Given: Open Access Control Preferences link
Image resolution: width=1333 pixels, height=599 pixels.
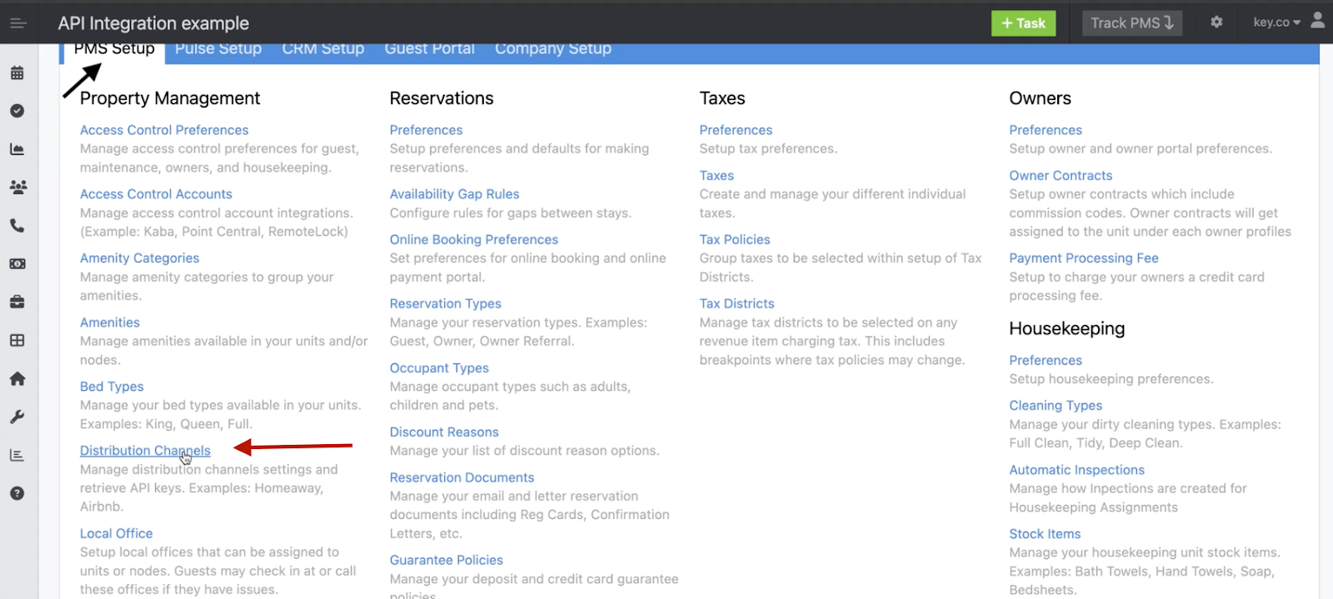Looking at the screenshot, I should [164, 130].
